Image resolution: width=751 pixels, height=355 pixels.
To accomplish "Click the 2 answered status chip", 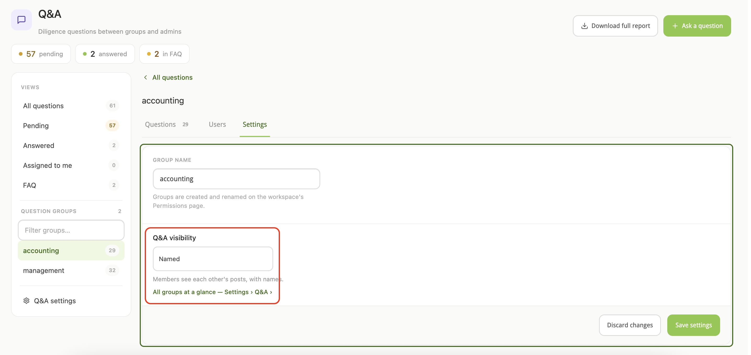I will 105,54.
